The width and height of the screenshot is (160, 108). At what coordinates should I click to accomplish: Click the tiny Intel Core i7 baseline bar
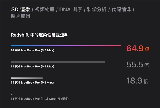[x=12, y=94]
